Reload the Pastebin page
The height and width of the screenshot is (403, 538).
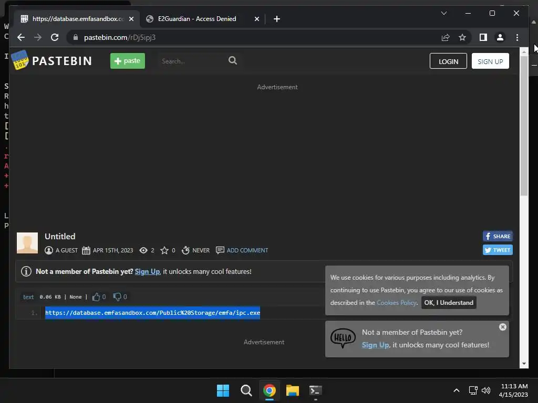[55, 37]
